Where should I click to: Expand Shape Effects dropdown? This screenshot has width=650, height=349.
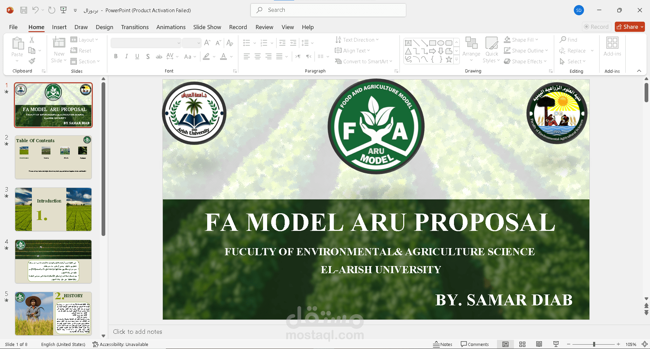(525, 61)
